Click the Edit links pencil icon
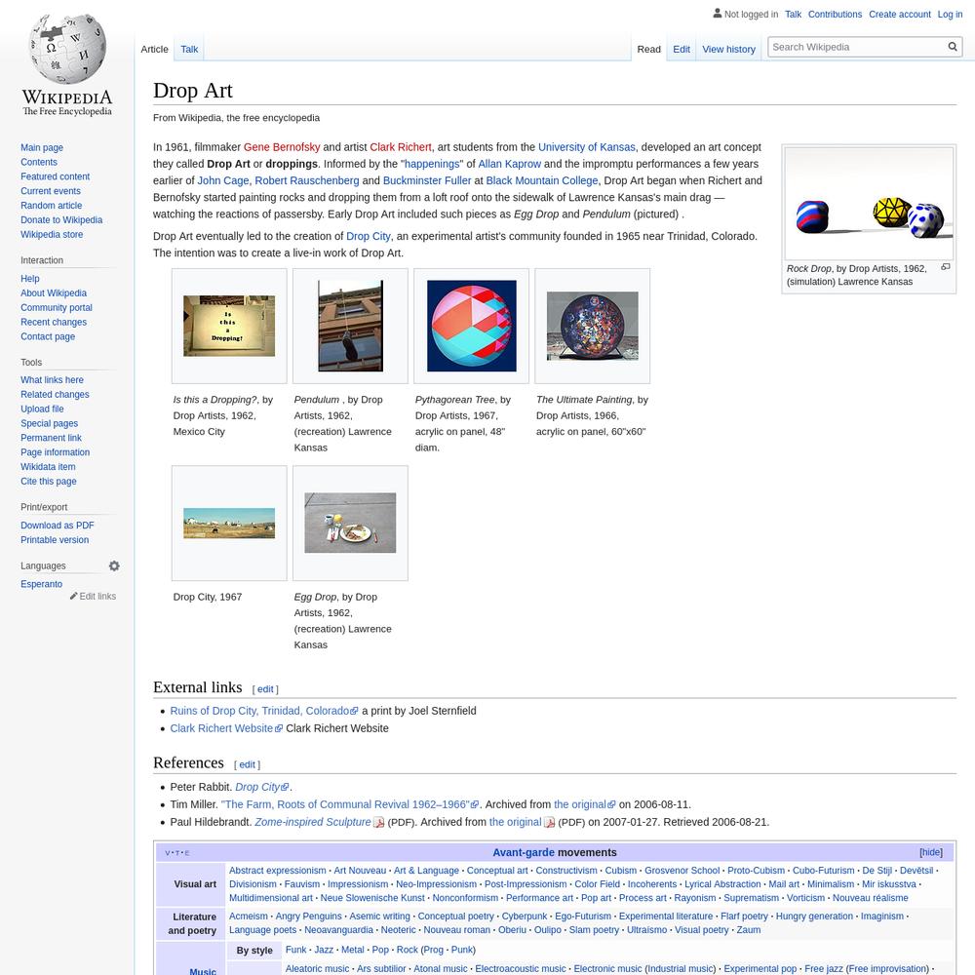975x975 pixels. pyautogui.click(x=73, y=596)
